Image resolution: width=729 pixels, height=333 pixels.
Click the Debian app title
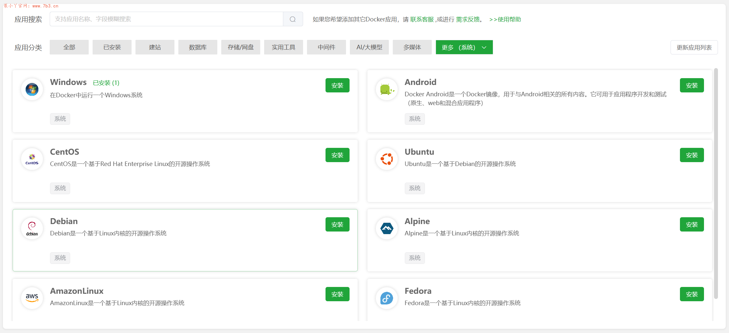coord(64,221)
